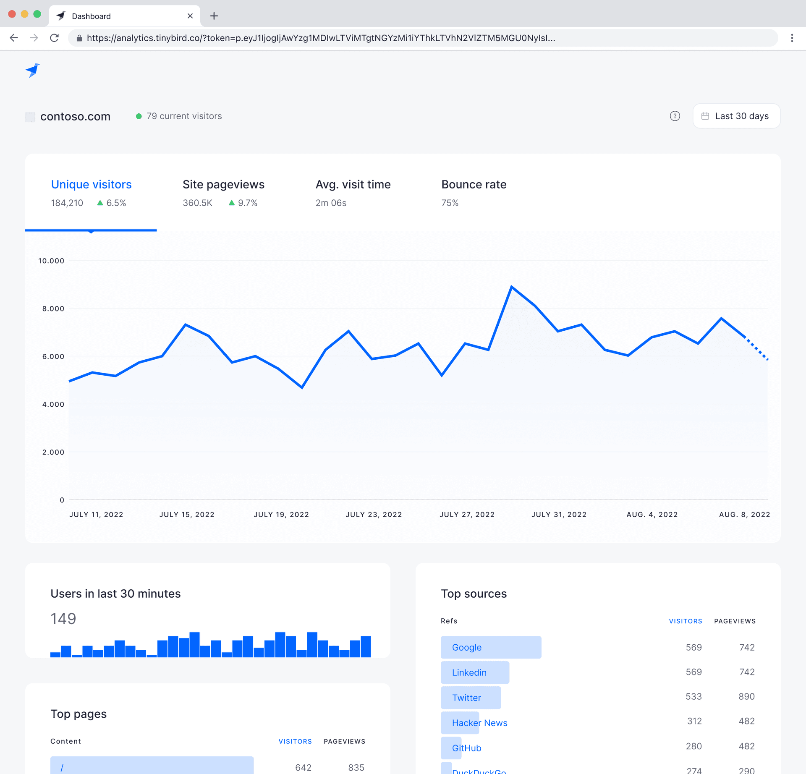This screenshot has width=806, height=774.
Task: Open a new browser tab
Action: (214, 16)
